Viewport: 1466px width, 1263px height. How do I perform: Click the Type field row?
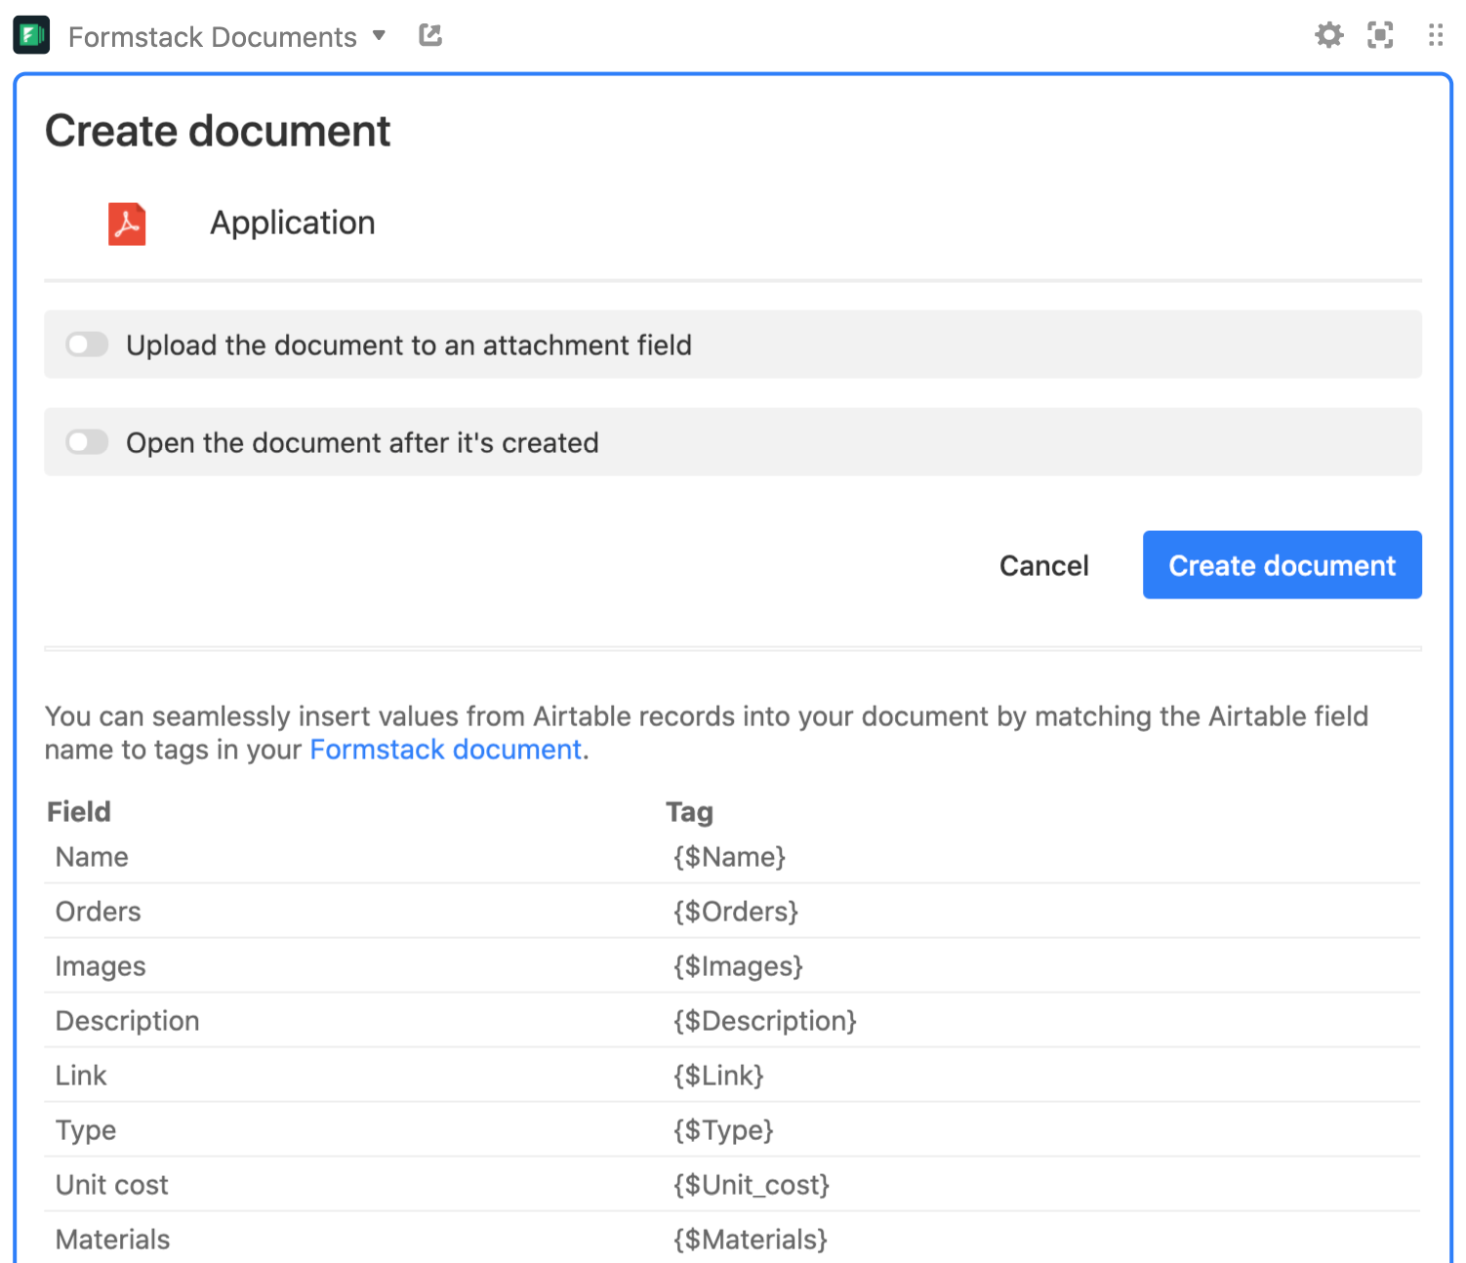pyautogui.click(x=732, y=1130)
